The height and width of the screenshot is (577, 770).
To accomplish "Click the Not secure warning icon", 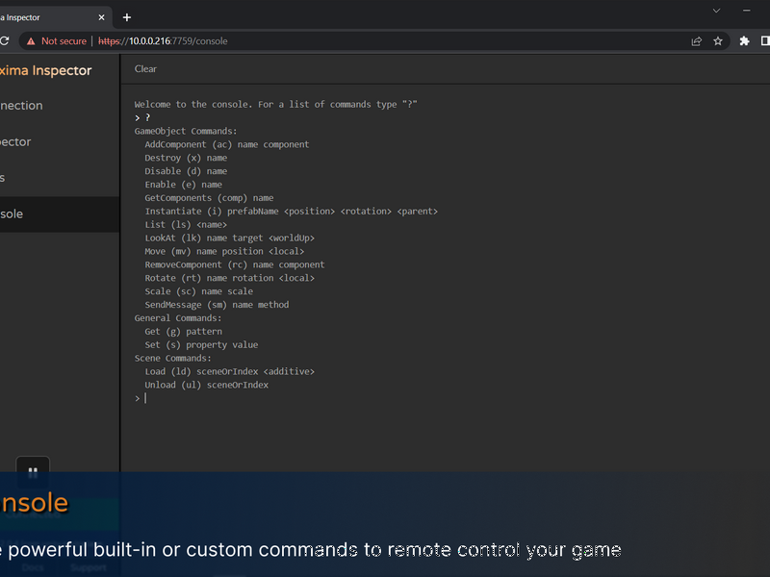I will point(31,41).
